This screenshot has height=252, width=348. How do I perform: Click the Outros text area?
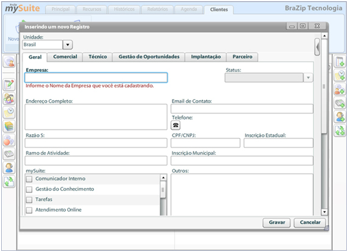click(x=242, y=195)
